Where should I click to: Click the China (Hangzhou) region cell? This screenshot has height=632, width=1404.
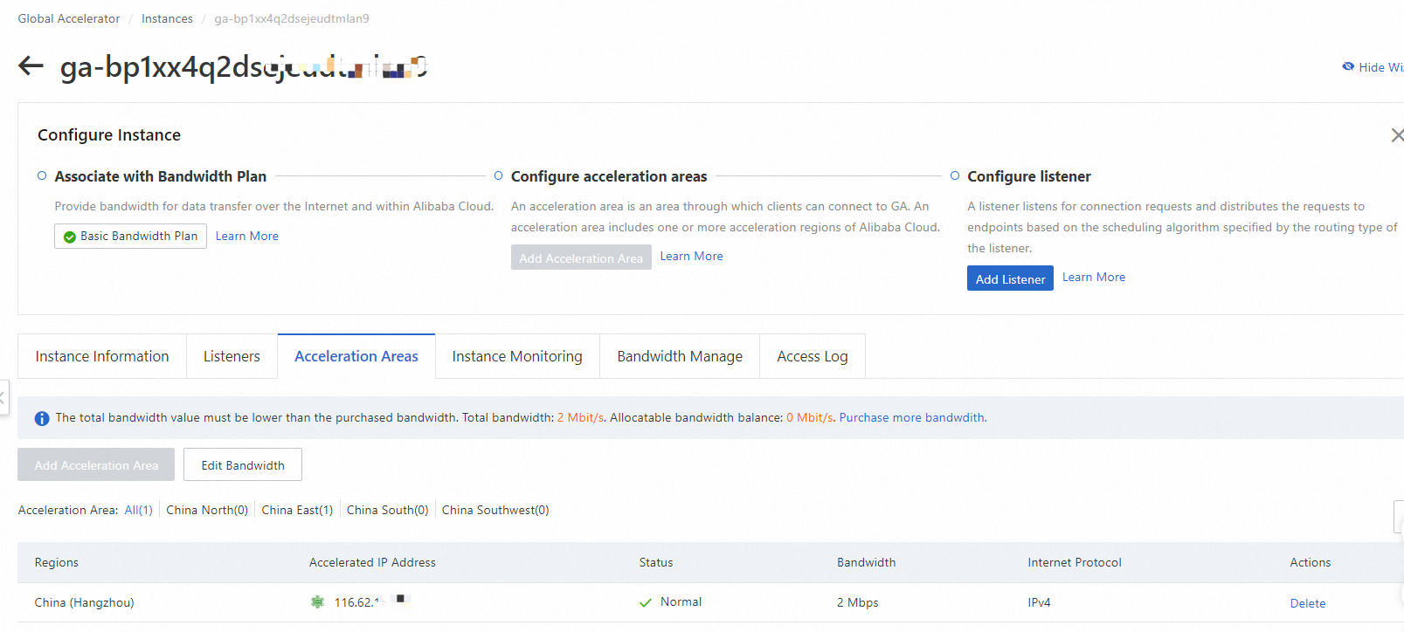(84, 602)
